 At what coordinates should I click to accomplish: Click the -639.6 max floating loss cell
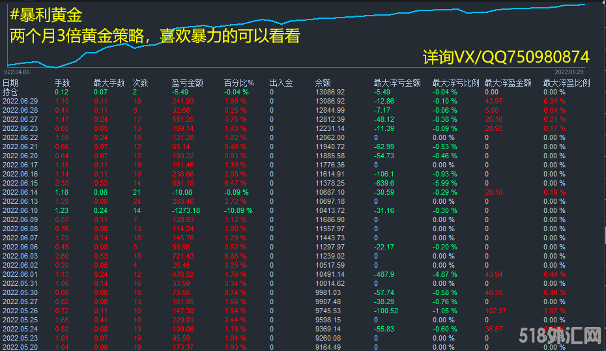point(384,183)
